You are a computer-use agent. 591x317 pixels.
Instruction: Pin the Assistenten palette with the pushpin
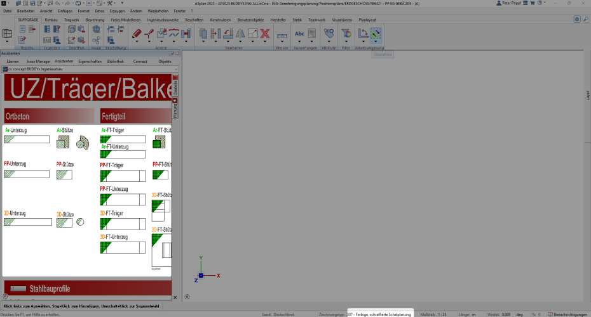tap(172, 54)
